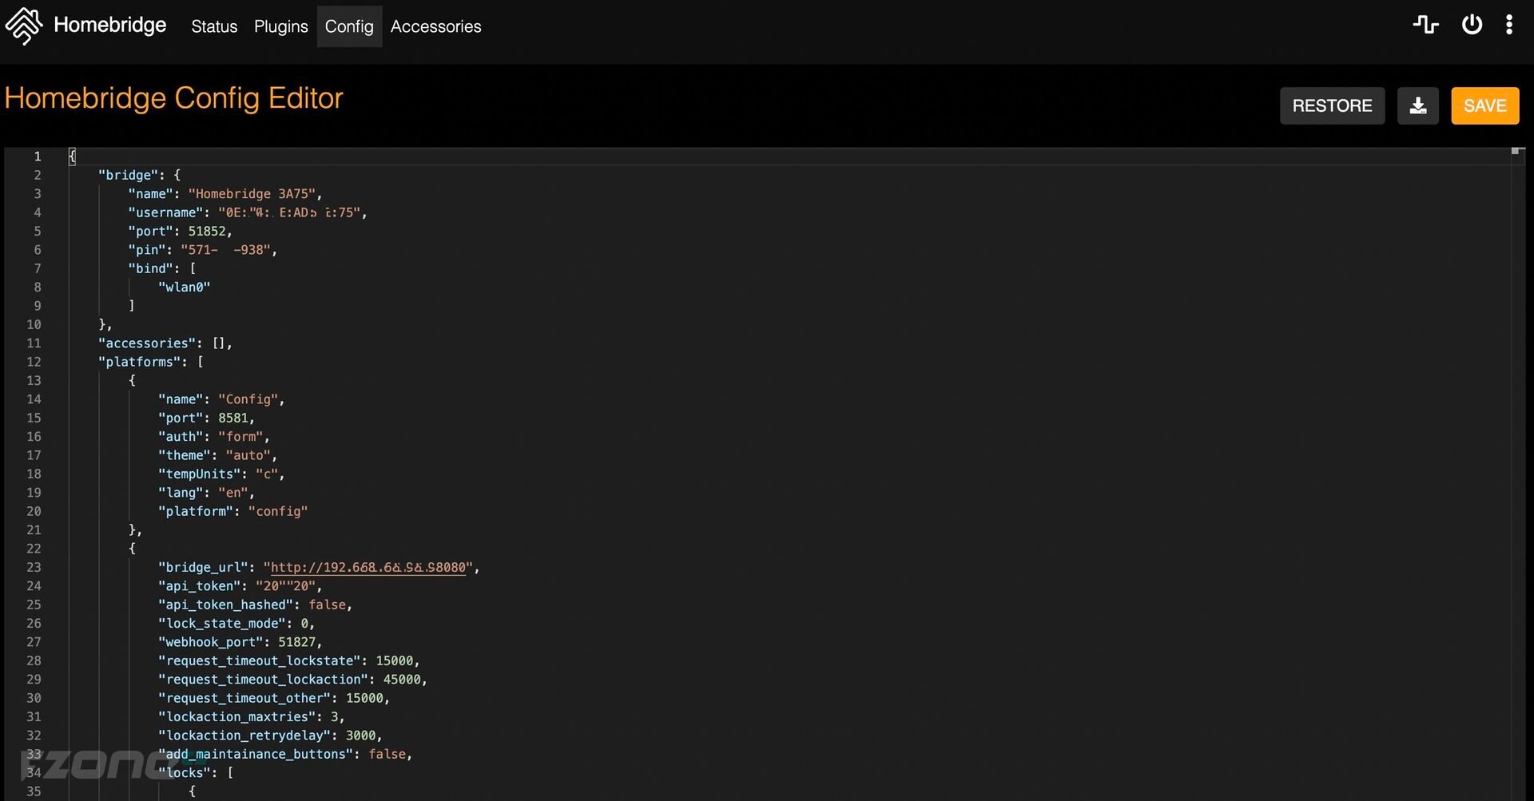Click the "config" platform value
This screenshot has height=801, width=1534.
tap(278, 511)
